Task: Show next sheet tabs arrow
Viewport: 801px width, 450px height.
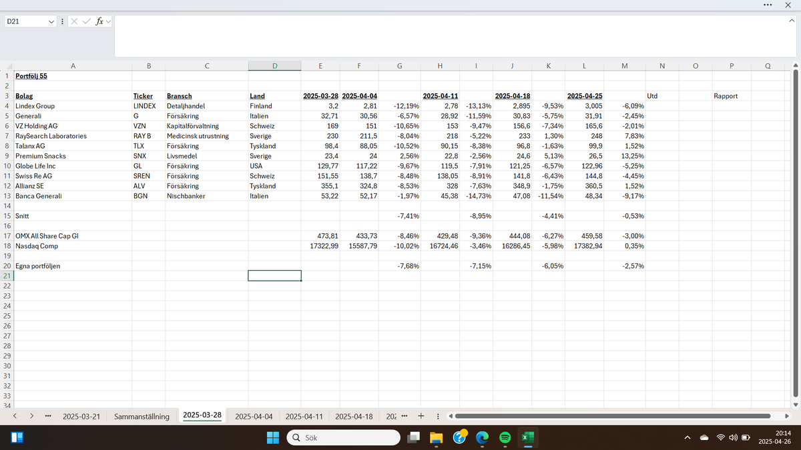Action: coord(31,416)
